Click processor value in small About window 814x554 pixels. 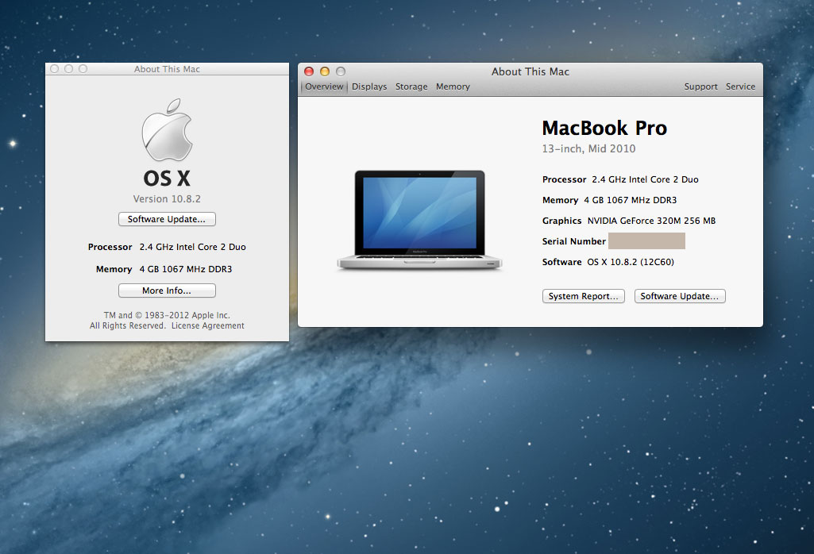point(193,247)
